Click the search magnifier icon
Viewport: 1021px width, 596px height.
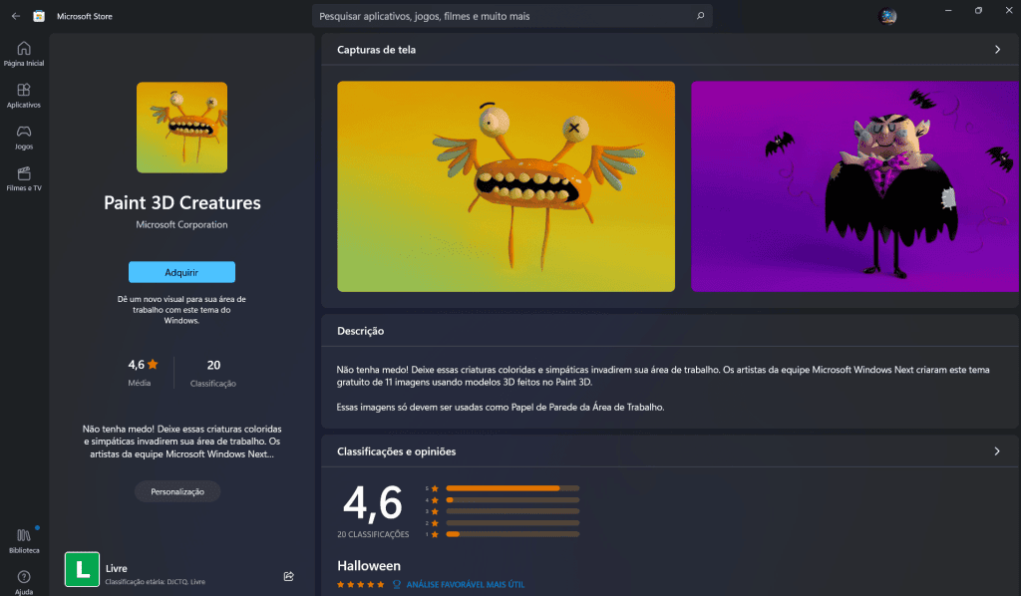pyautogui.click(x=701, y=16)
